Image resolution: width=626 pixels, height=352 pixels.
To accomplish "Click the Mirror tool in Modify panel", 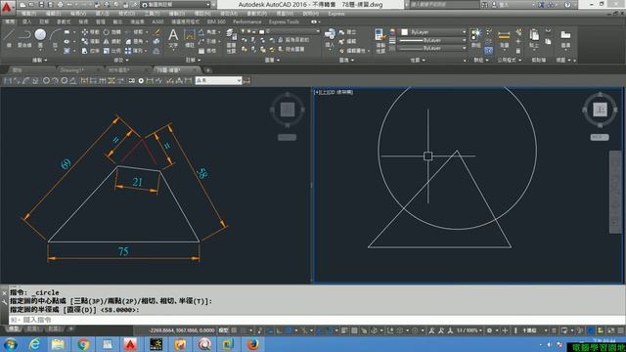I will pyautogui.click(x=112, y=41).
